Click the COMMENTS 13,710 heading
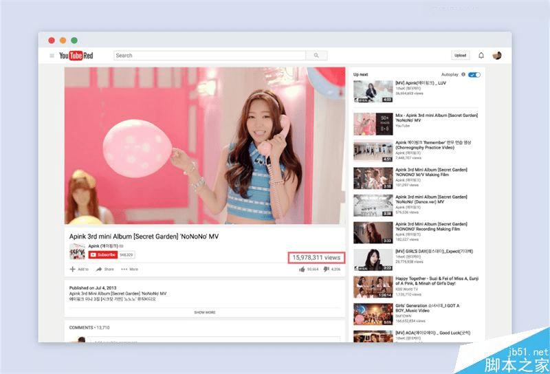550x374 pixels. [x=89, y=328]
